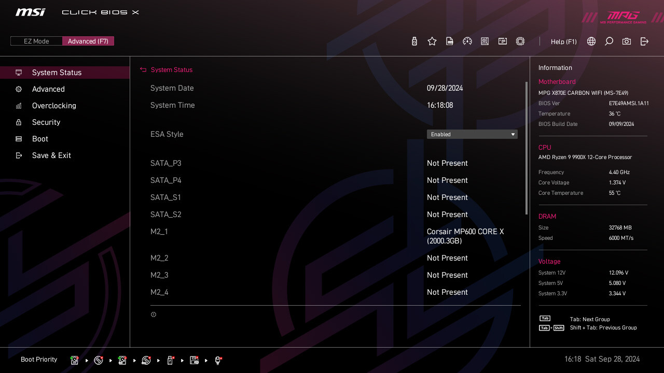Click the document file icon in toolbar
This screenshot has height=373, width=664.
click(450, 41)
